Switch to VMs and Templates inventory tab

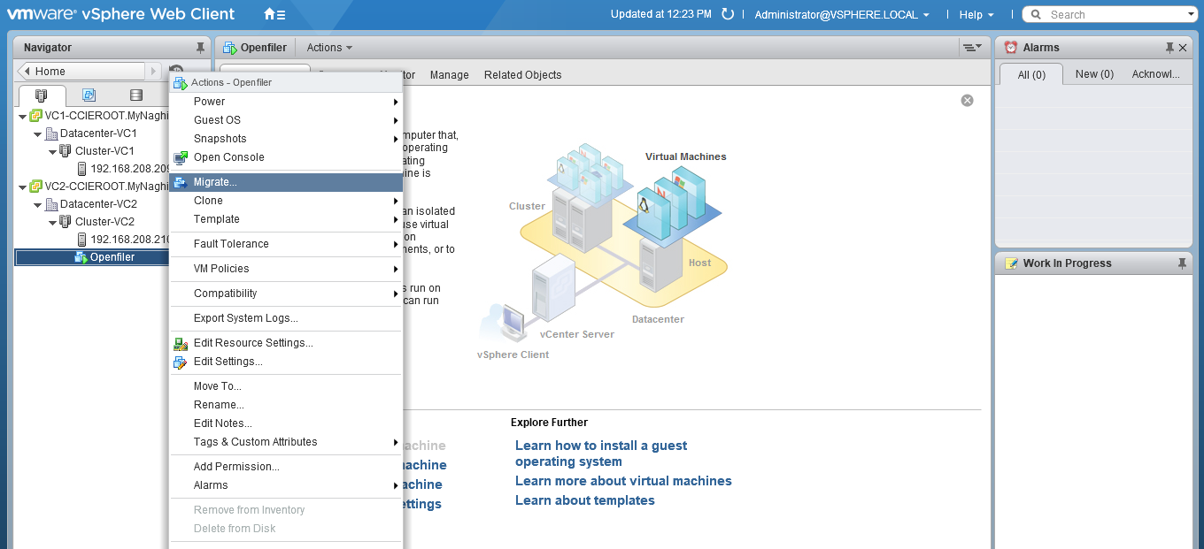[89, 95]
